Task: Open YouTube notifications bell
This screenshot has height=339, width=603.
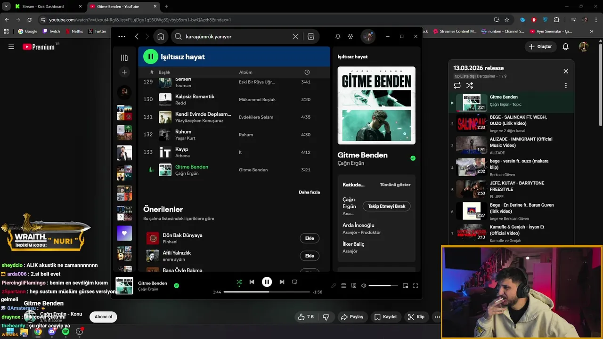Action: pyautogui.click(x=566, y=47)
